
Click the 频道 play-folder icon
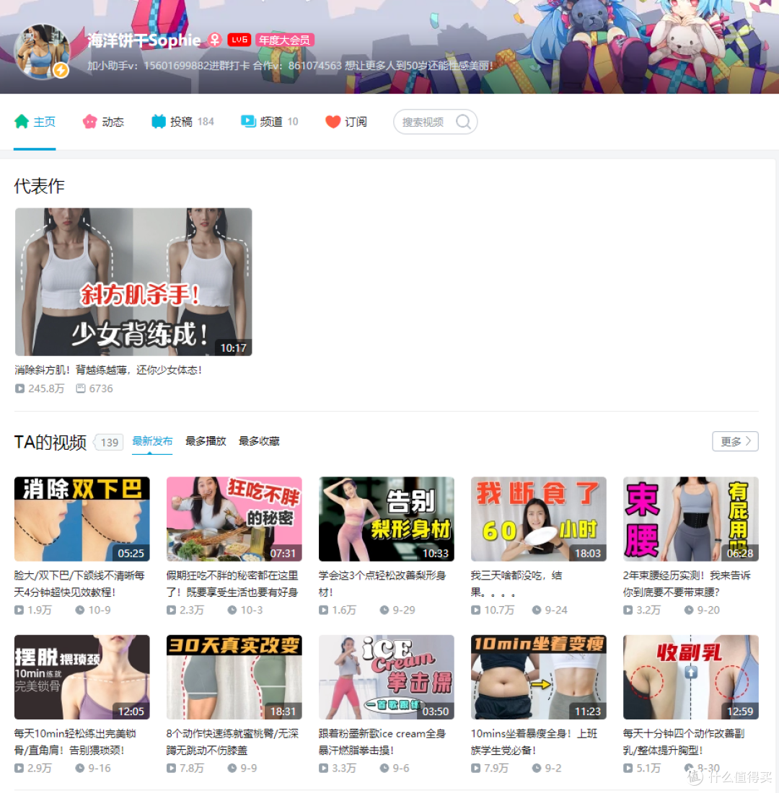tap(248, 121)
